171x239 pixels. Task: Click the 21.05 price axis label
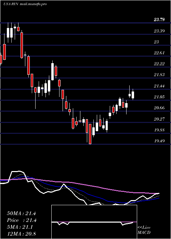coord(159,97)
